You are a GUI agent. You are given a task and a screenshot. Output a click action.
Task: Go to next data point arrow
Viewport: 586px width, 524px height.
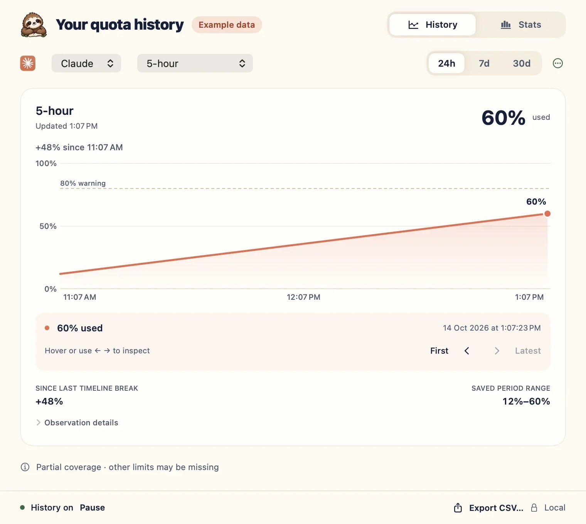pyautogui.click(x=497, y=351)
